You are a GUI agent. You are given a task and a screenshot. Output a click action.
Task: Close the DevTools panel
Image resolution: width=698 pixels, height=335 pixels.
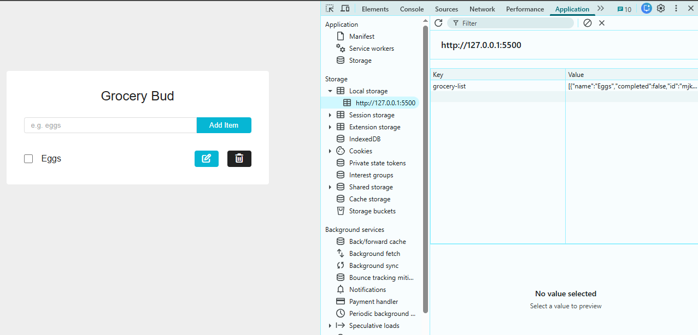(x=690, y=9)
